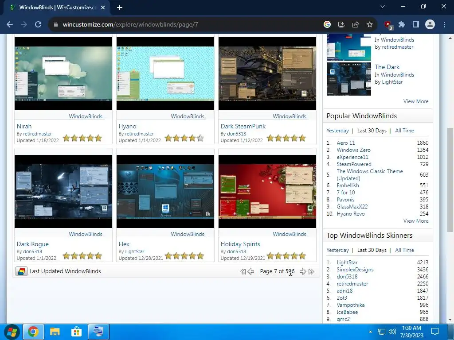Open the Dark Rogue title link
Viewport: 454px width, 340px height.
coord(33,244)
